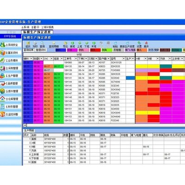Screen dimensions: 185x185
Task: Click the 查询 search toolbar icon
Action: (x=42, y=44)
